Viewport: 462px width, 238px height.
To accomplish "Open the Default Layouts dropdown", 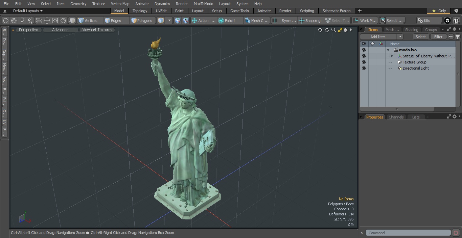I will coord(28,11).
